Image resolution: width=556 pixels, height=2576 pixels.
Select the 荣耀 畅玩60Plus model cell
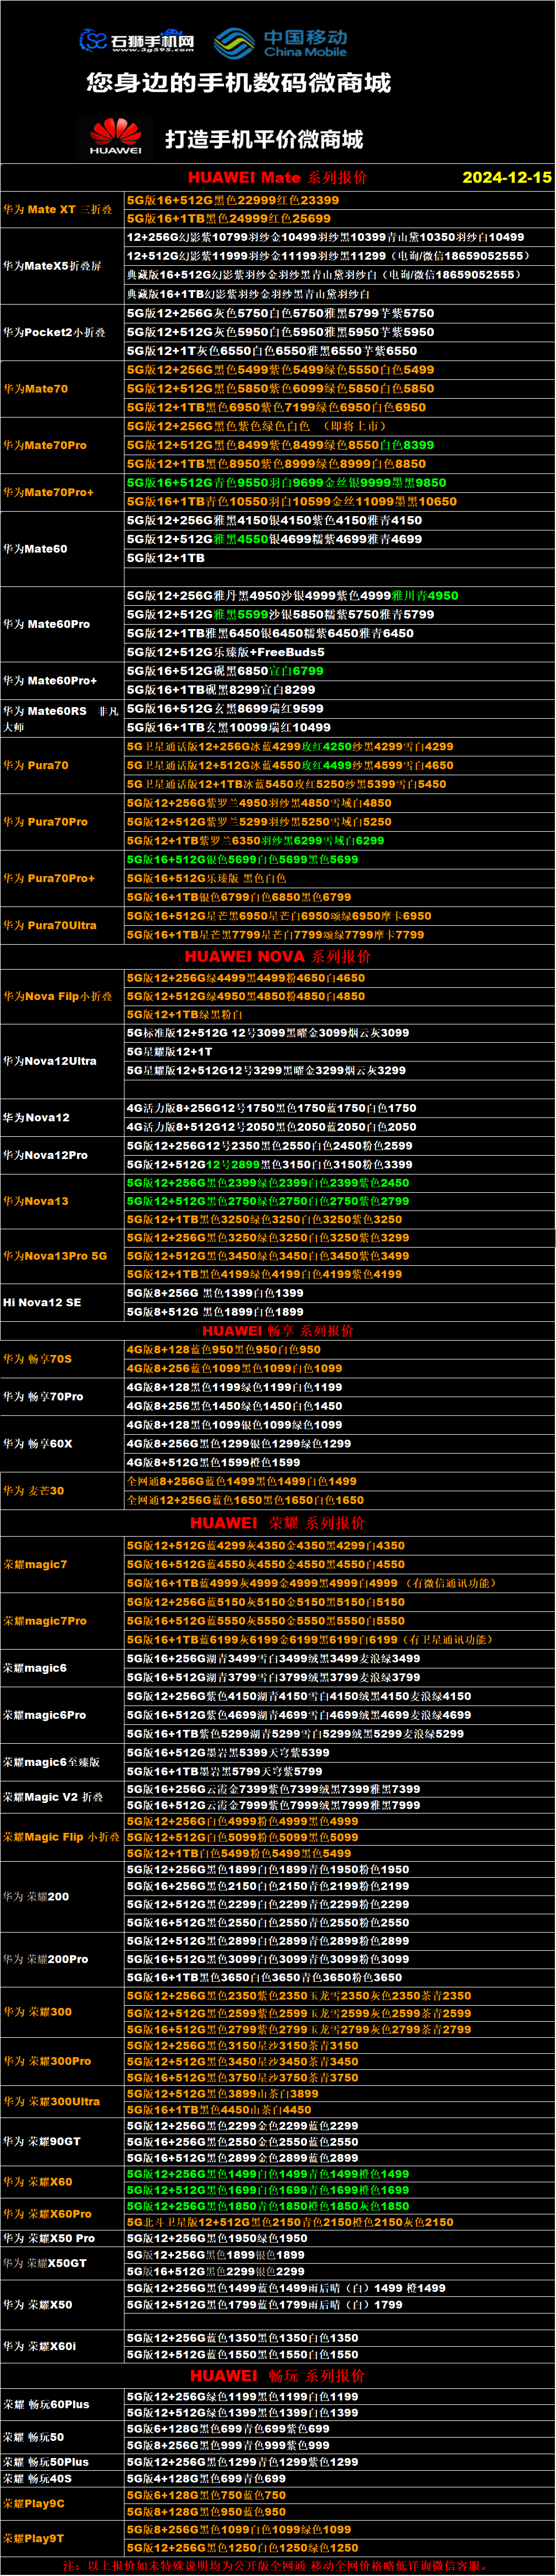[63, 2404]
